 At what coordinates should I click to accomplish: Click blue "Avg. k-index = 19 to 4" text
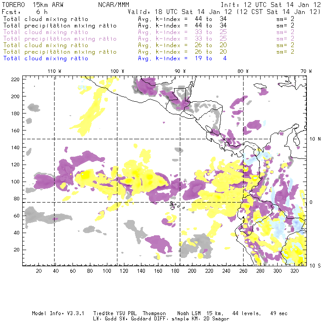[182, 58]
